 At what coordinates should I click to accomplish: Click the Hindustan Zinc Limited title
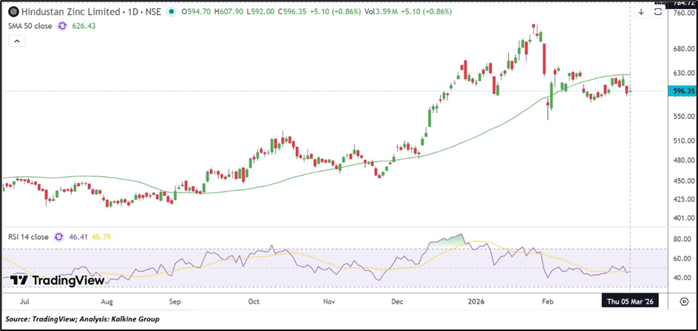pyautogui.click(x=61, y=12)
